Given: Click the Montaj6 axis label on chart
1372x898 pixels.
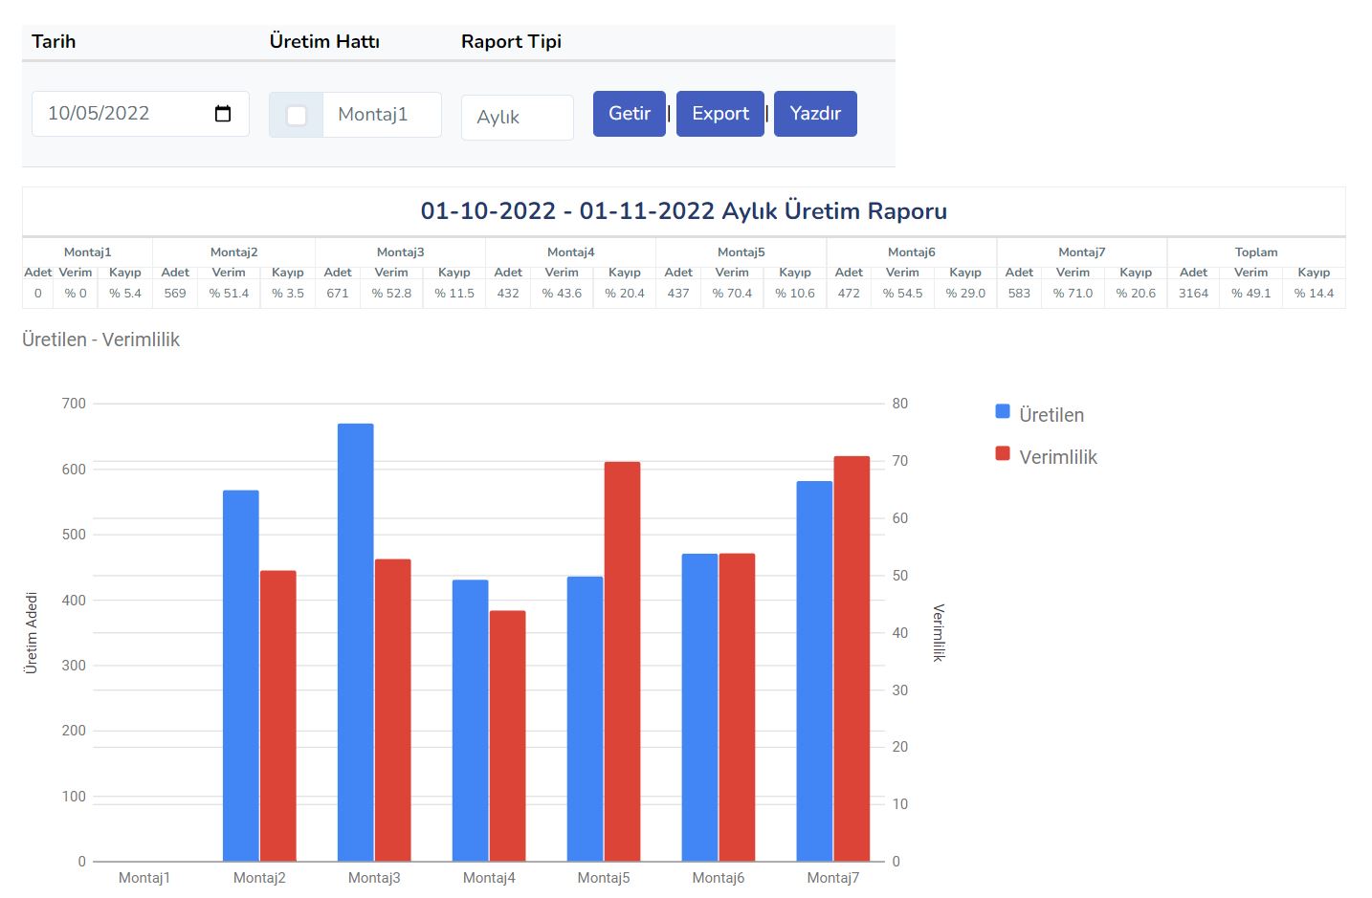Looking at the screenshot, I should (x=718, y=878).
